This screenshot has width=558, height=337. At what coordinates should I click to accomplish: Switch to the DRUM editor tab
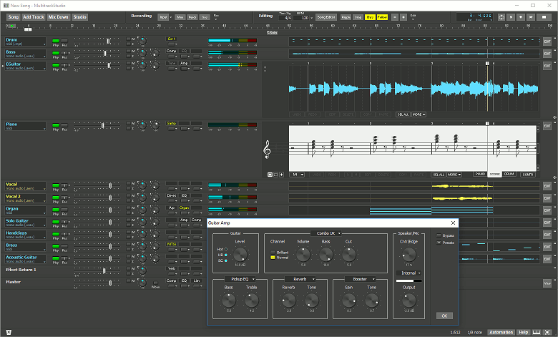click(509, 175)
